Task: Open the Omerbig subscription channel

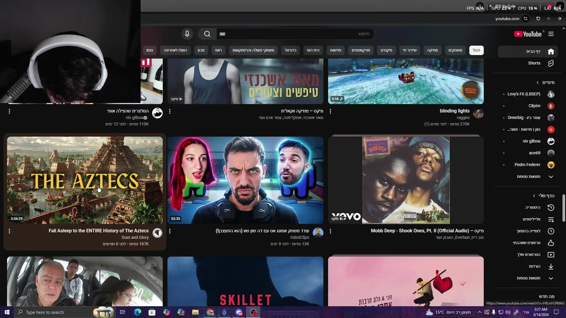Action: click(527, 117)
